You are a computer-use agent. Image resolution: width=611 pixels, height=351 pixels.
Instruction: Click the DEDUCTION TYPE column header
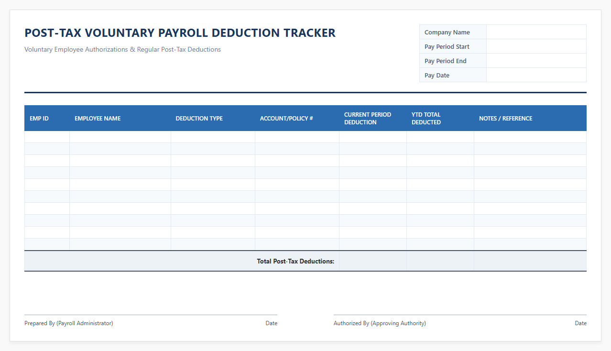[x=213, y=118]
